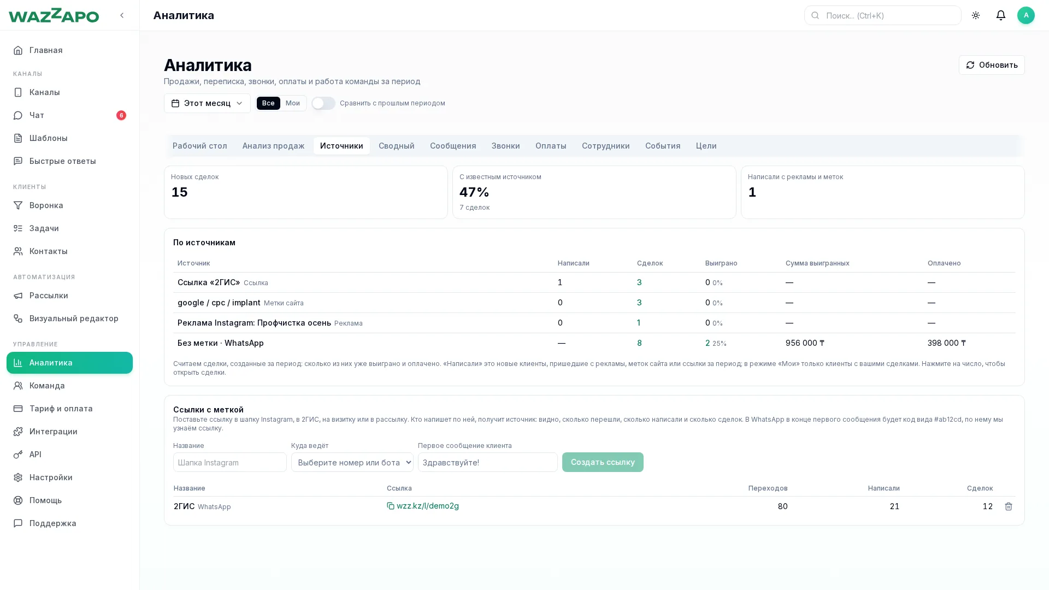The height and width of the screenshot is (590, 1049).
Task: Go to Каналы in the sidebar
Action: click(69, 92)
